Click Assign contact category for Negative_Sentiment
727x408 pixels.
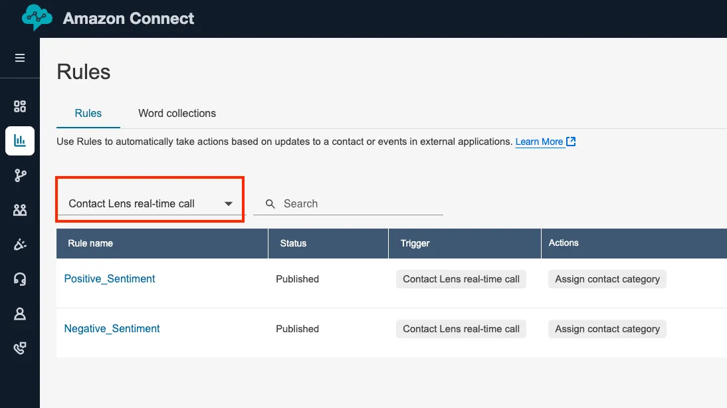[607, 329]
